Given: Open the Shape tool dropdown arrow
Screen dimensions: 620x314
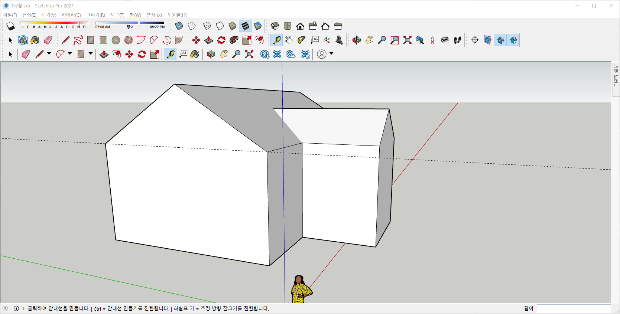Looking at the screenshot, I should [91, 54].
